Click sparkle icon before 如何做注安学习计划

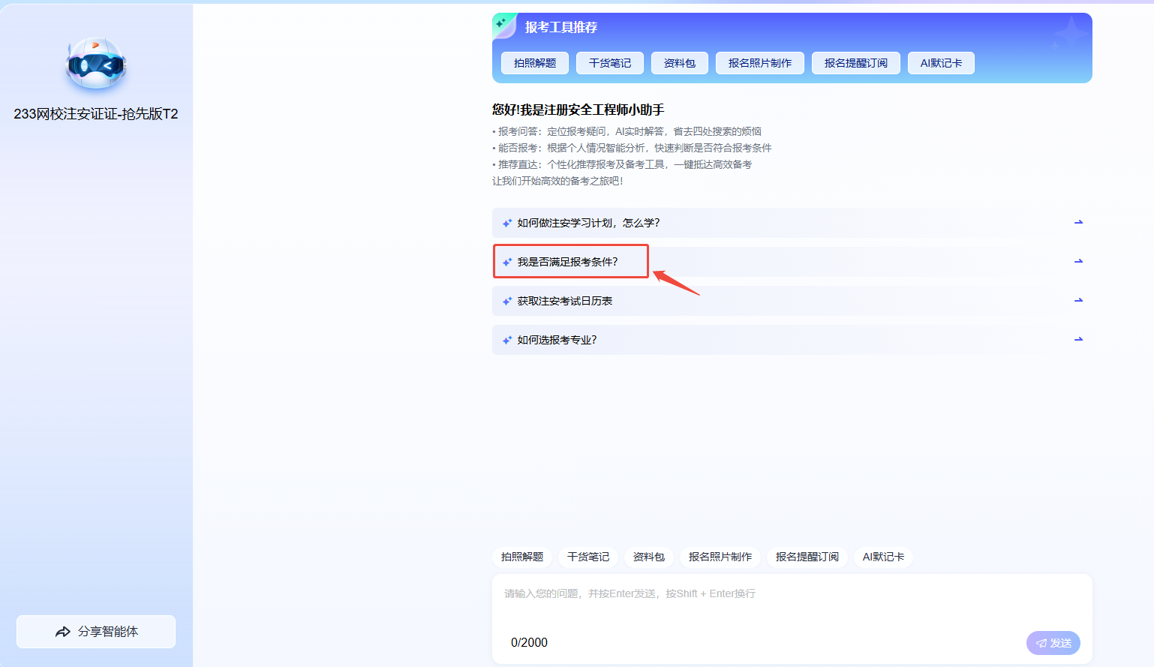pos(507,224)
